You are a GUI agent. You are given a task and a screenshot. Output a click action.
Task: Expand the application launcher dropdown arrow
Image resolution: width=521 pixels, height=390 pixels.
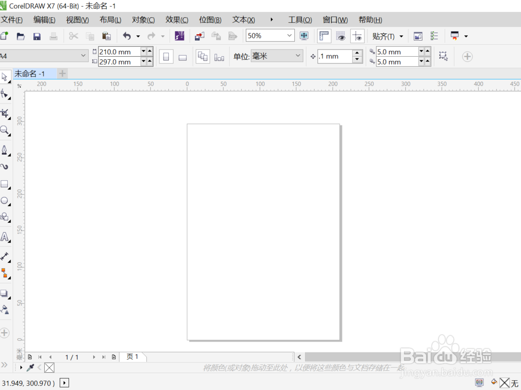[466, 36]
